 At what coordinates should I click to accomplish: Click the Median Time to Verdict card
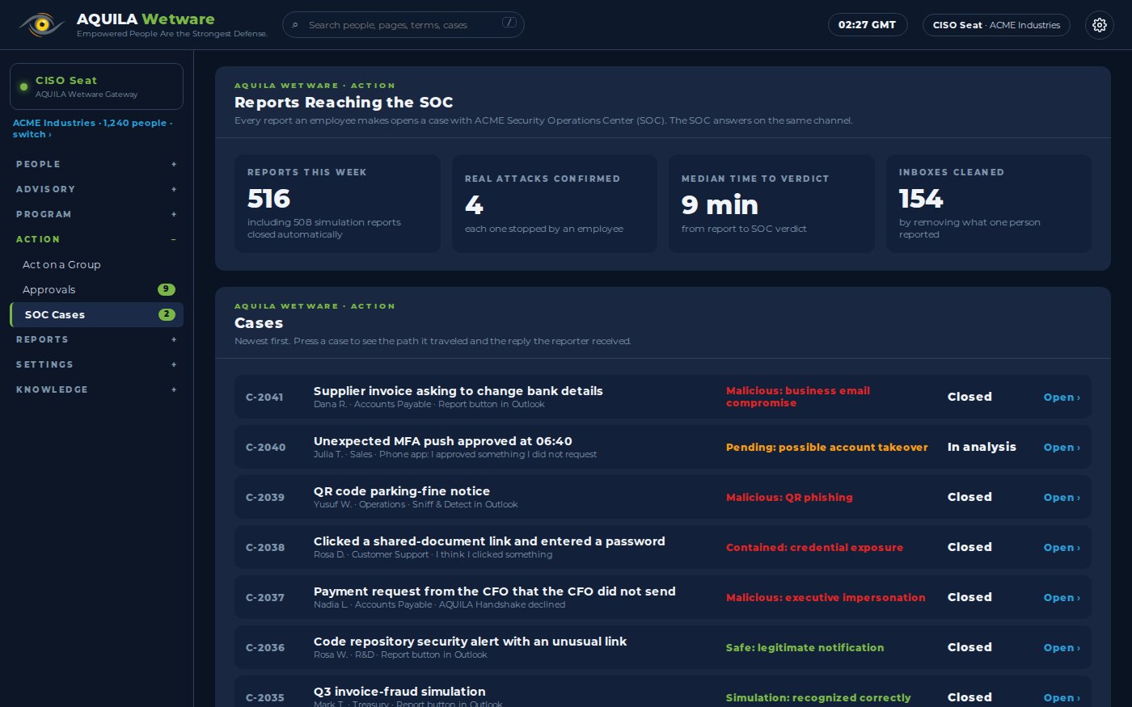click(x=771, y=204)
